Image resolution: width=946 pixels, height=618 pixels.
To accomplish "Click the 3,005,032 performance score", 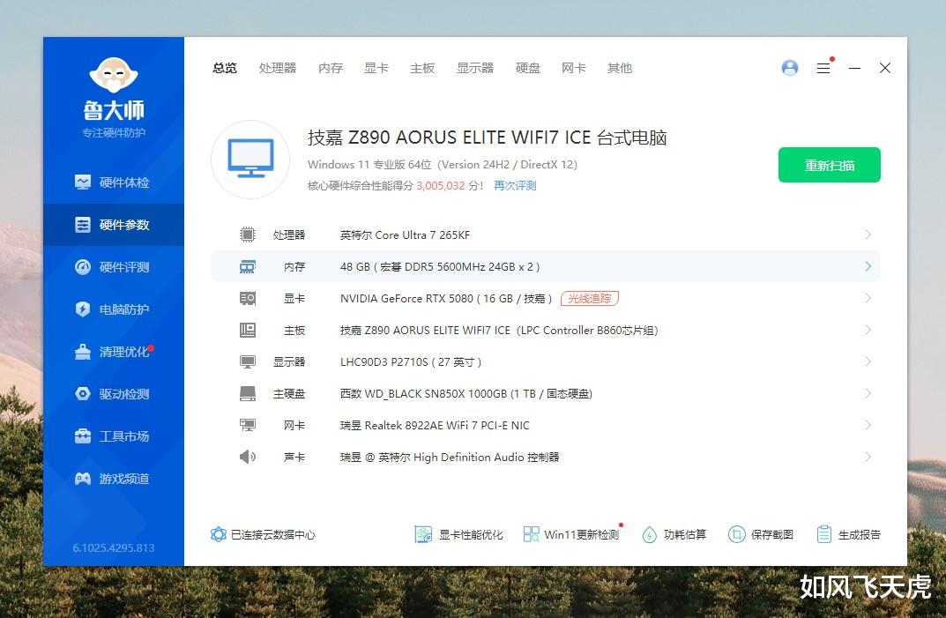I will coord(441,186).
